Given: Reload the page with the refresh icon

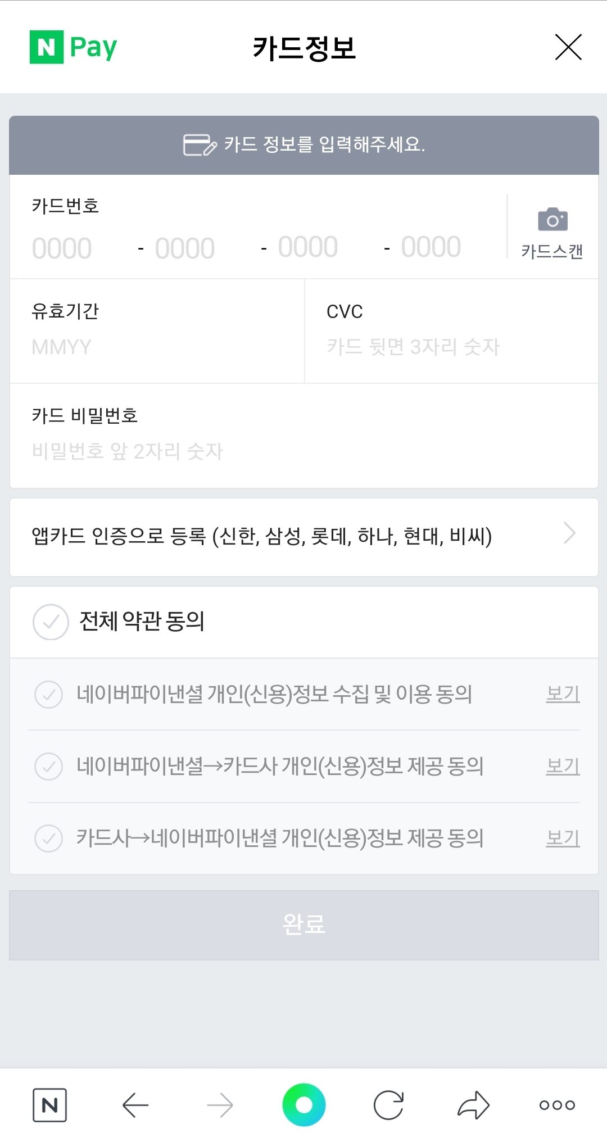Looking at the screenshot, I should click(x=388, y=1105).
